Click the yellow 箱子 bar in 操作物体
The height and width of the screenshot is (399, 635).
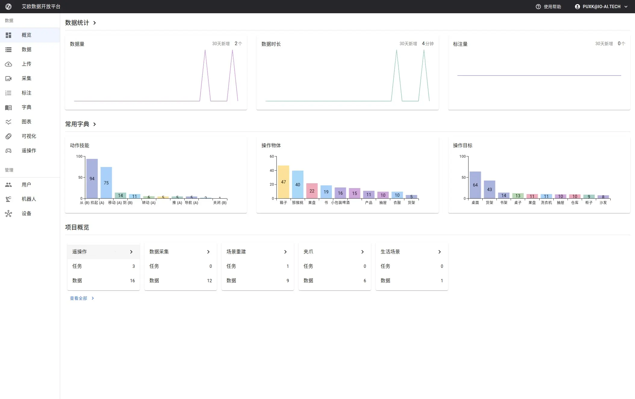pyautogui.click(x=283, y=182)
